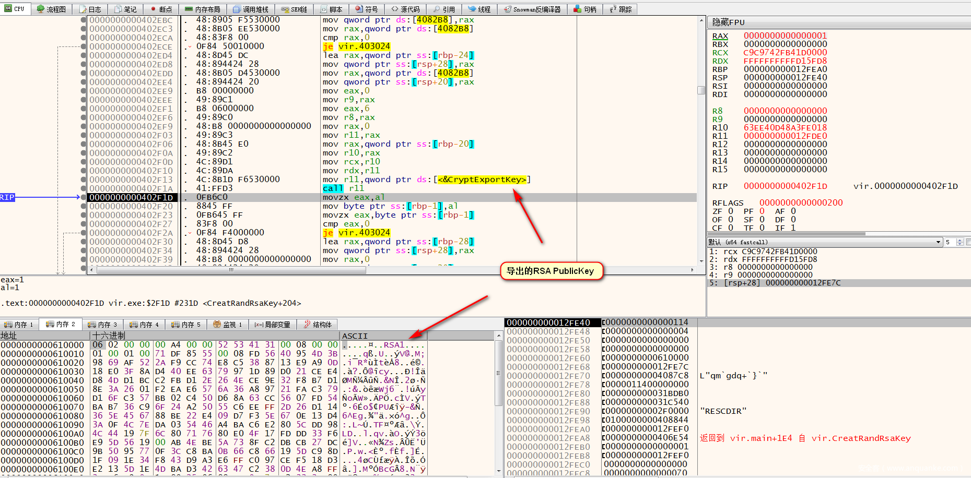Open the 断点 breakpoints tab
The image size is (971, 478).
[x=161, y=9]
